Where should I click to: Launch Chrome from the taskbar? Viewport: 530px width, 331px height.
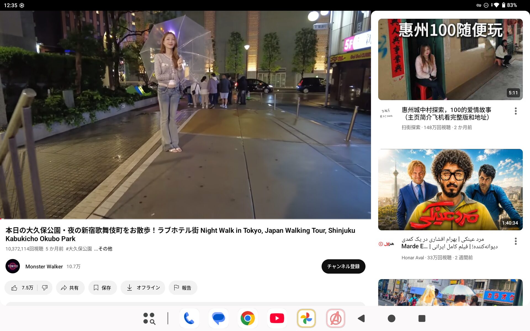click(x=248, y=318)
